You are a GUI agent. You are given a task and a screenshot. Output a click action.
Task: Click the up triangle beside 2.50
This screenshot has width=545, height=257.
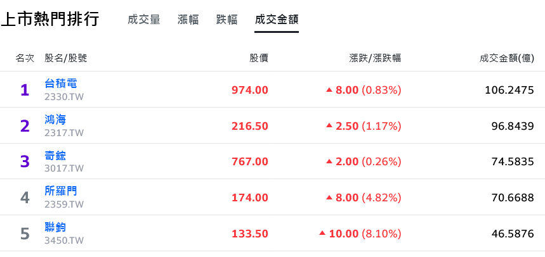pyautogui.click(x=329, y=126)
